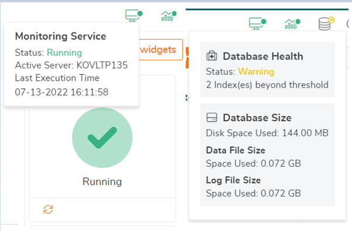Click the monitoring service icon on the left toolbar
This screenshot has height=231, width=352.
coord(134,15)
